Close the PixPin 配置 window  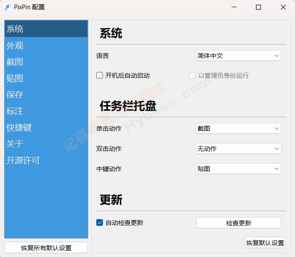coord(283,7)
